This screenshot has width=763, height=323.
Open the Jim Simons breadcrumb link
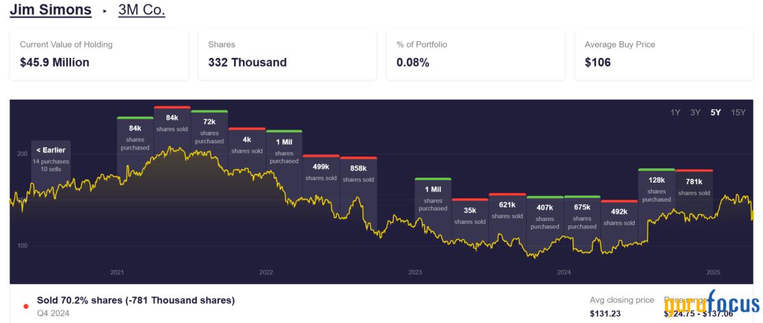[50, 10]
